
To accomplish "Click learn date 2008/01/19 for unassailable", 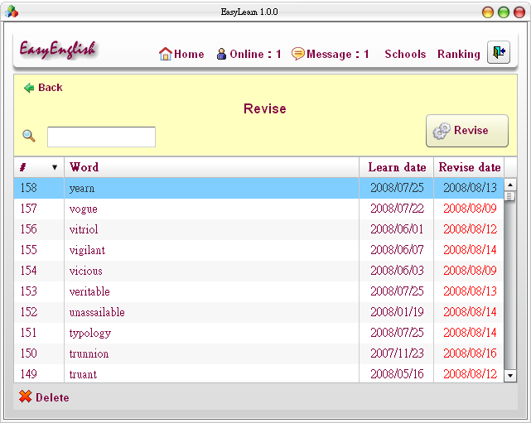I will [397, 312].
